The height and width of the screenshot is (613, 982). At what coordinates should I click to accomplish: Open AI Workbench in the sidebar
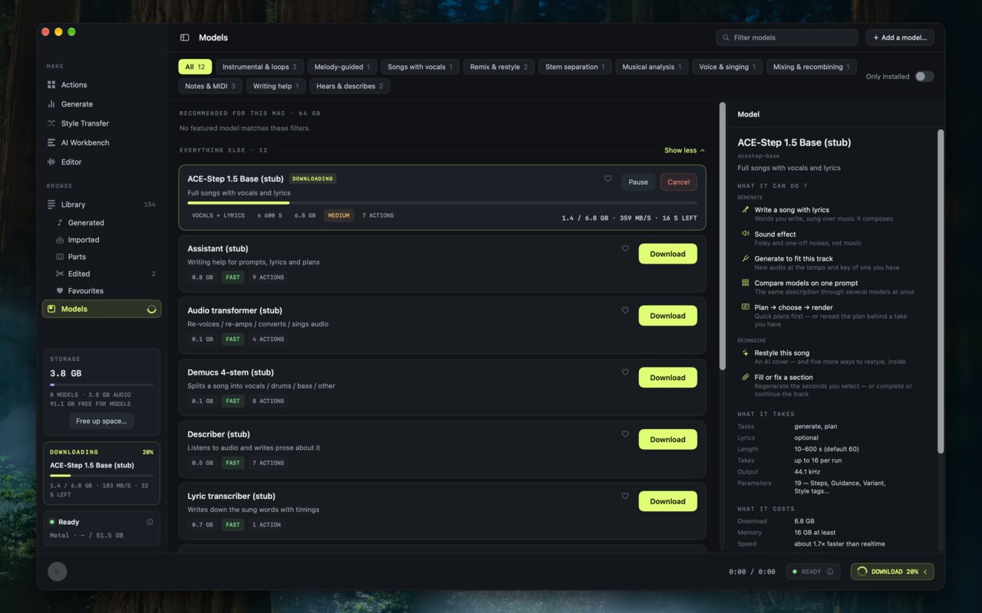click(x=101, y=143)
